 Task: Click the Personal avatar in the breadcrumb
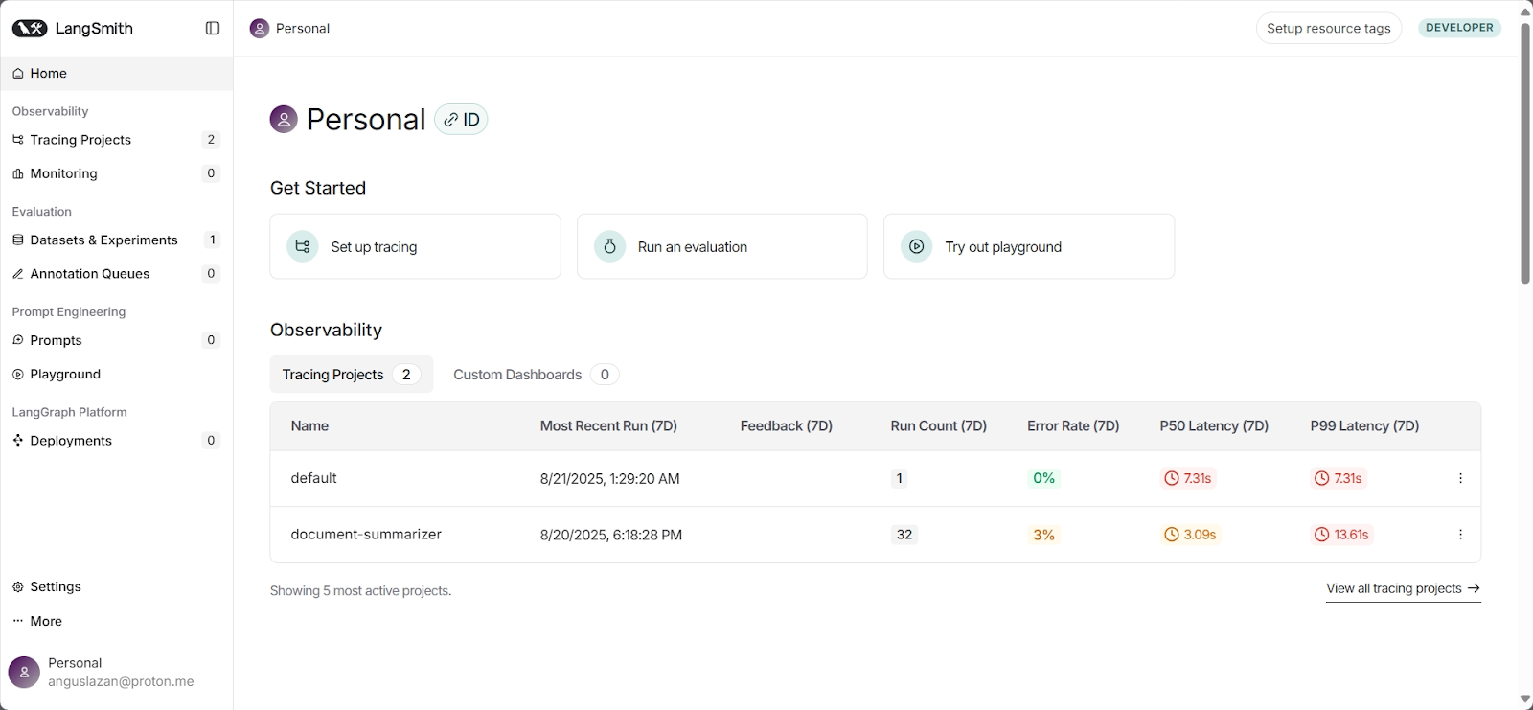(x=259, y=29)
